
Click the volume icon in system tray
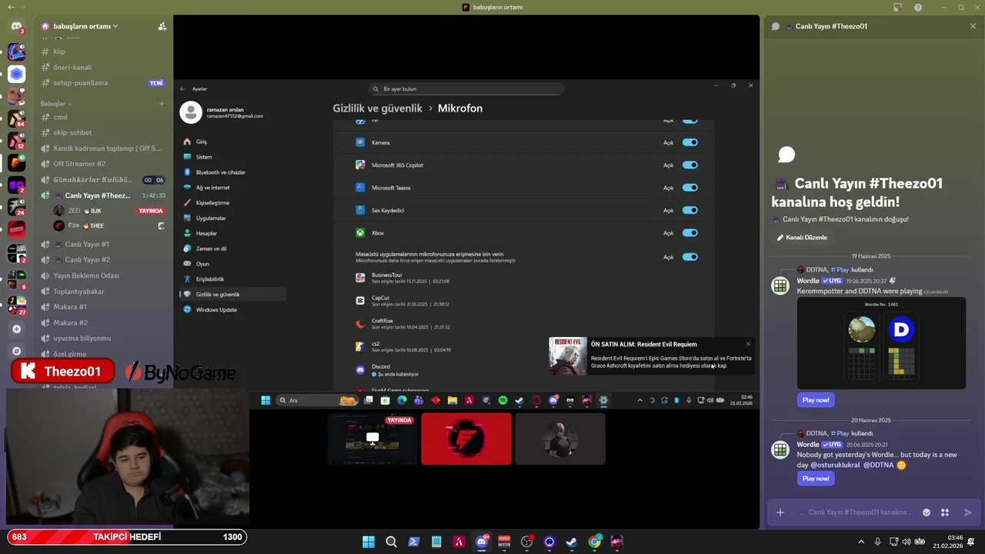[x=907, y=542]
